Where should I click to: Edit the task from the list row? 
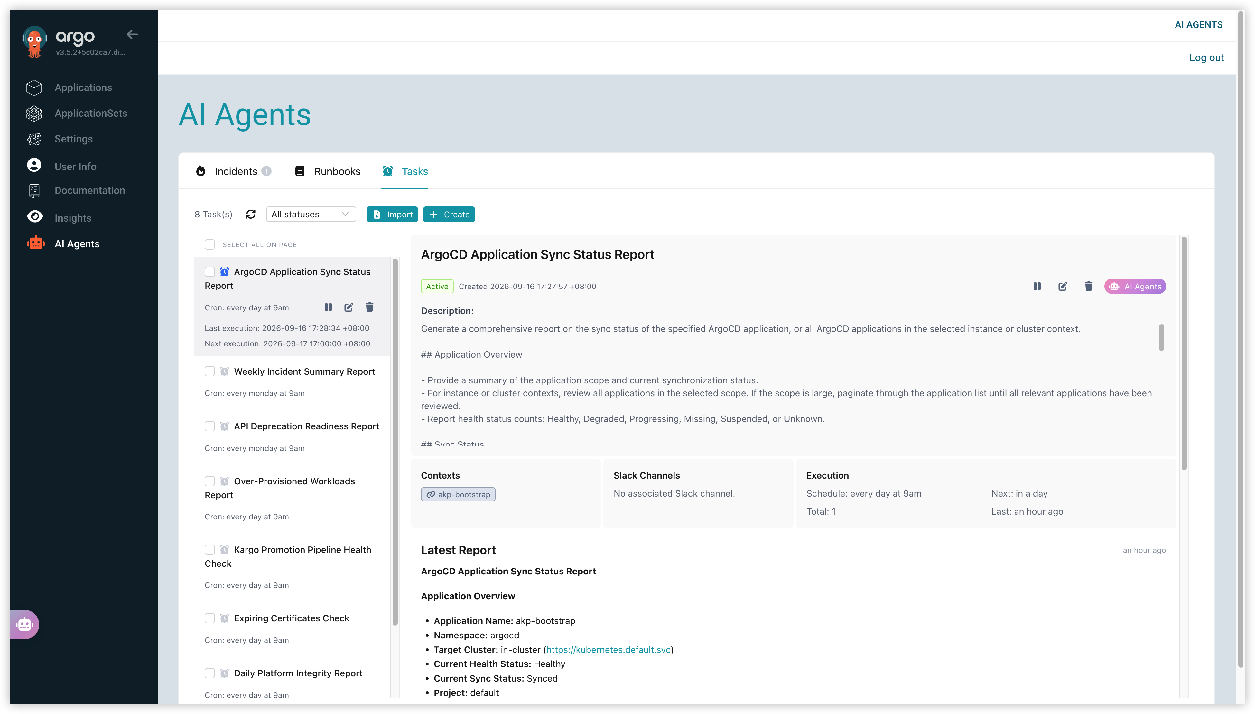(349, 307)
